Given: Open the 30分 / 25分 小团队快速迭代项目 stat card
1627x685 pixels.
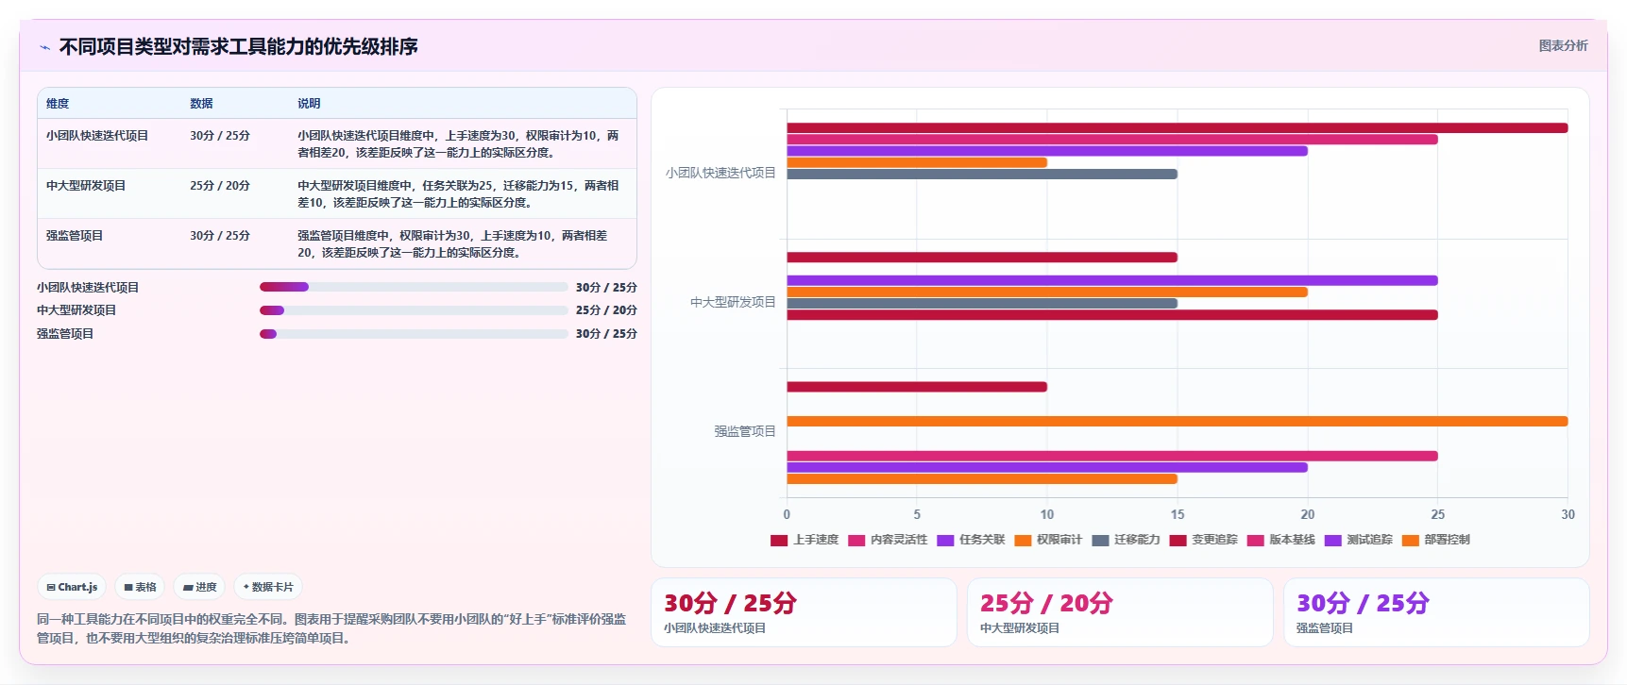Looking at the screenshot, I should tap(804, 612).
